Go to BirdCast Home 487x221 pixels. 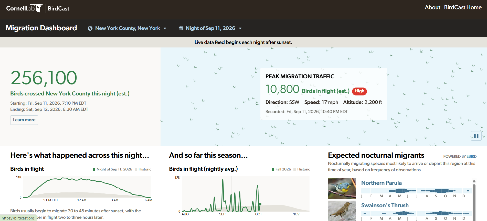[x=463, y=7]
